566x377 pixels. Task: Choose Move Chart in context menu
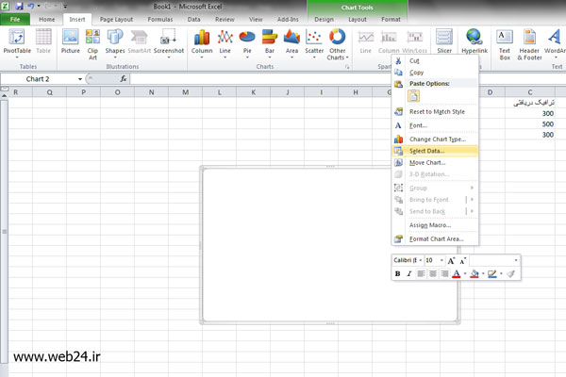(435, 163)
